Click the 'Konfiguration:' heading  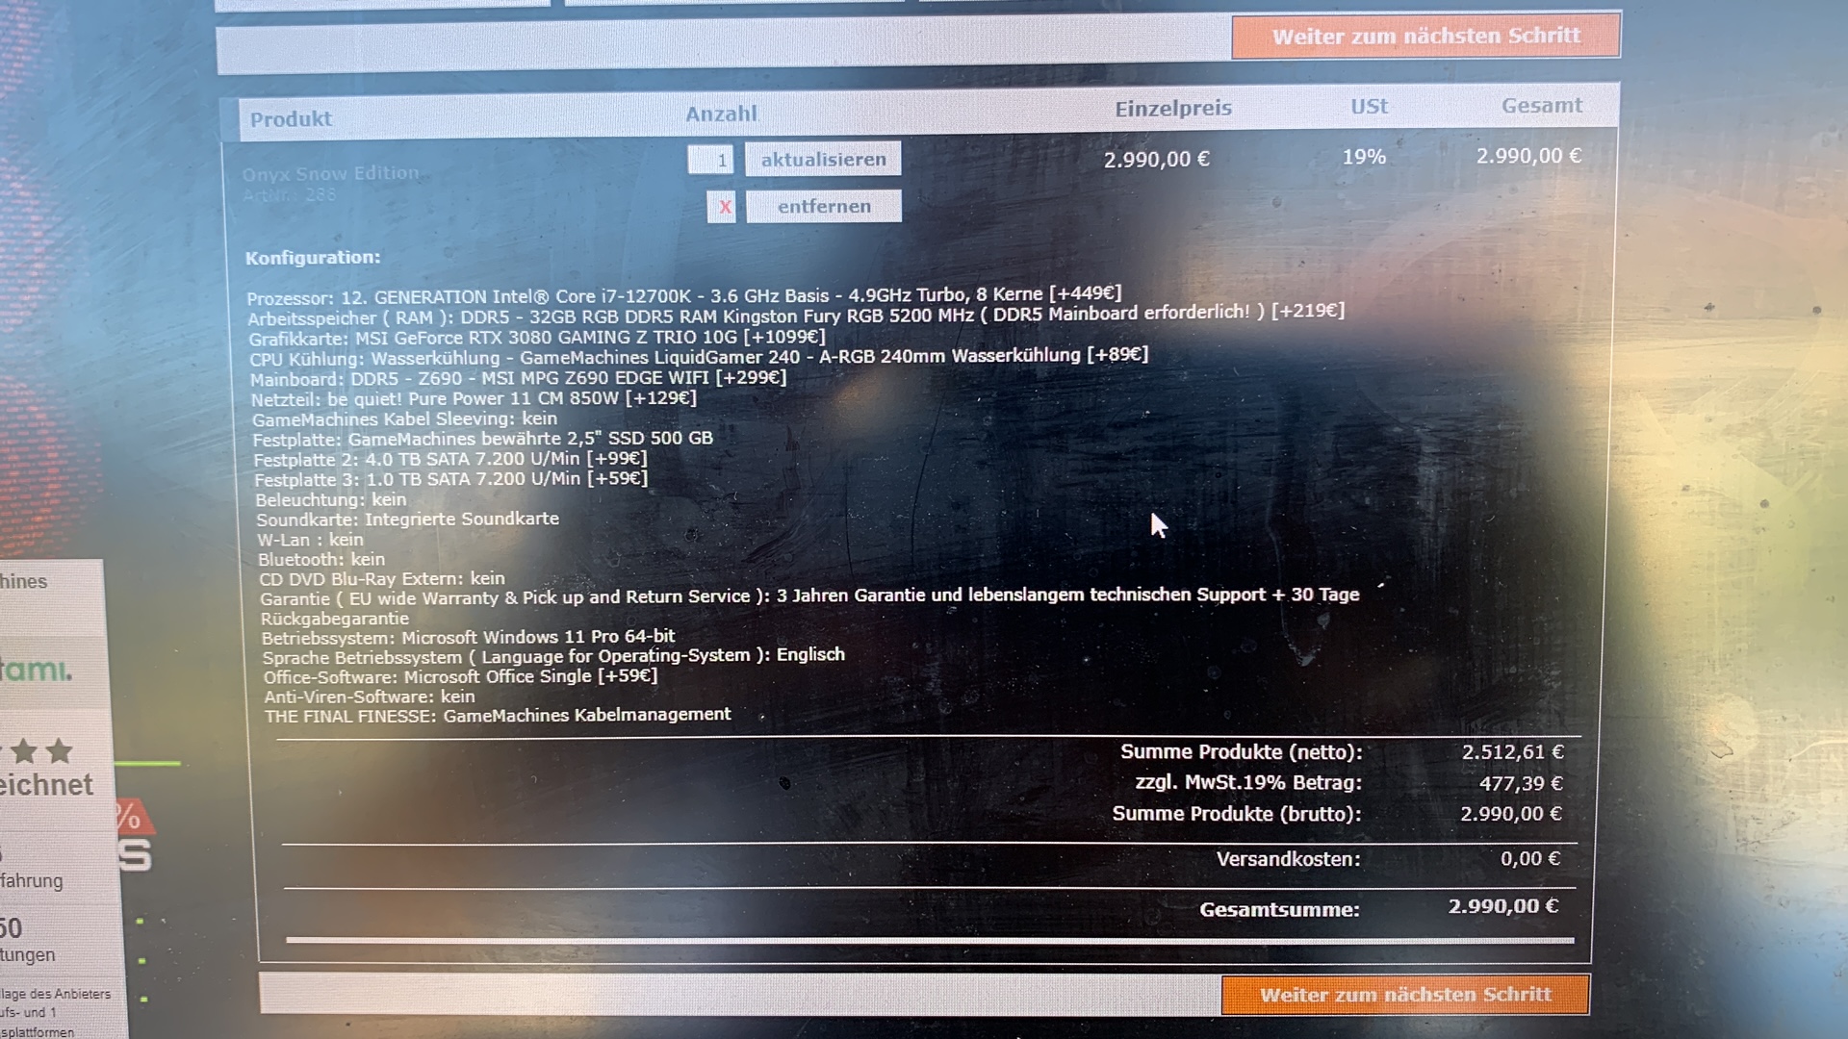pos(313,258)
